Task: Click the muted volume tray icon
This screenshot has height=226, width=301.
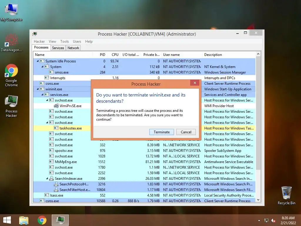Action: (x=273, y=220)
